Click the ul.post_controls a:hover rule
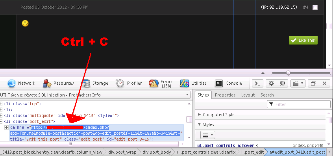The height and width of the screenshot is (156, 333). [228, 146]
